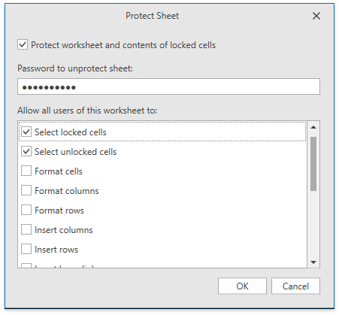Click the password to unprotect sheet field
Viewport: 339px width, 315px height.
[168, 86]
